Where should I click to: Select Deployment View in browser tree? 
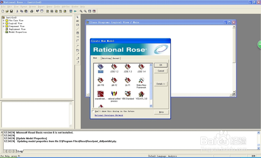pos(17,29)
